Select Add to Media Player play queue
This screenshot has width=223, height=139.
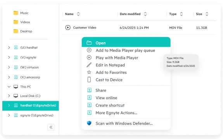(x=126, y=51)
